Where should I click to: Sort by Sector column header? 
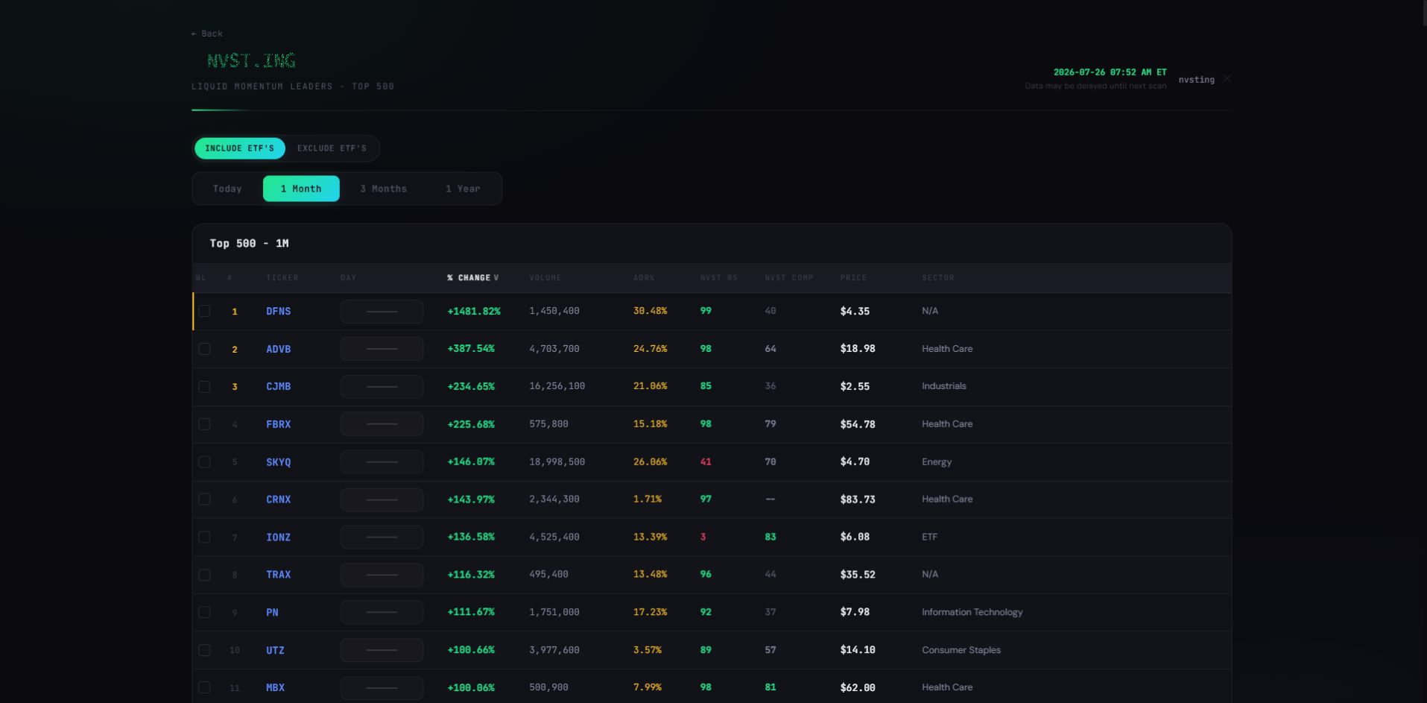point(937,278)
